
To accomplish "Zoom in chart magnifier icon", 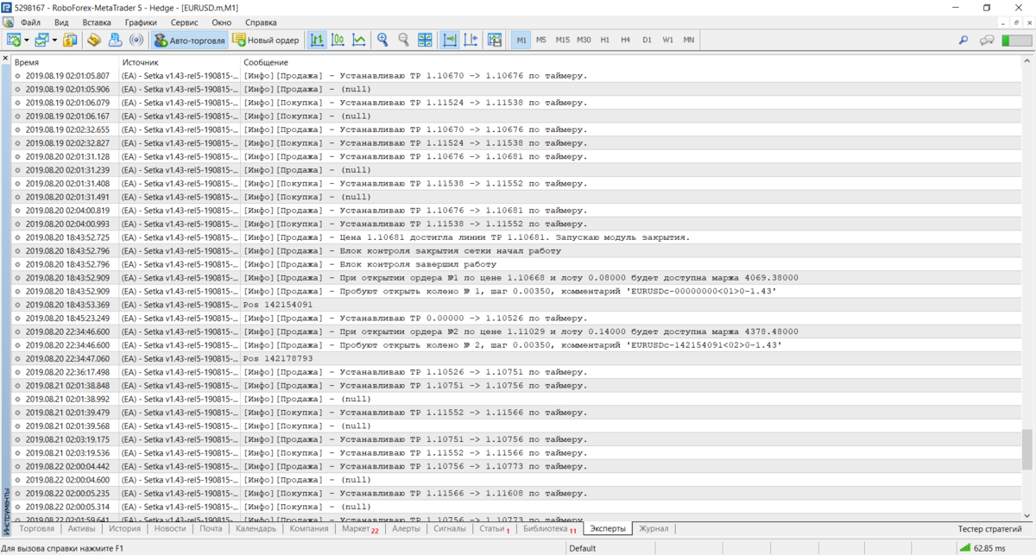I will click(x=382, y=40).
